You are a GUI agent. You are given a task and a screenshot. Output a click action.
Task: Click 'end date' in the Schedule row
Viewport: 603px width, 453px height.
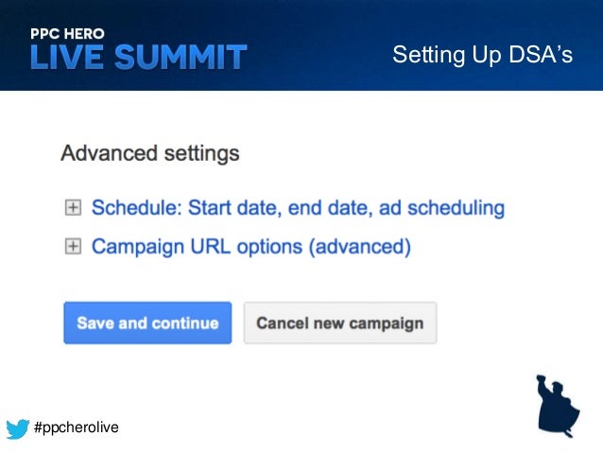(318, 208)
